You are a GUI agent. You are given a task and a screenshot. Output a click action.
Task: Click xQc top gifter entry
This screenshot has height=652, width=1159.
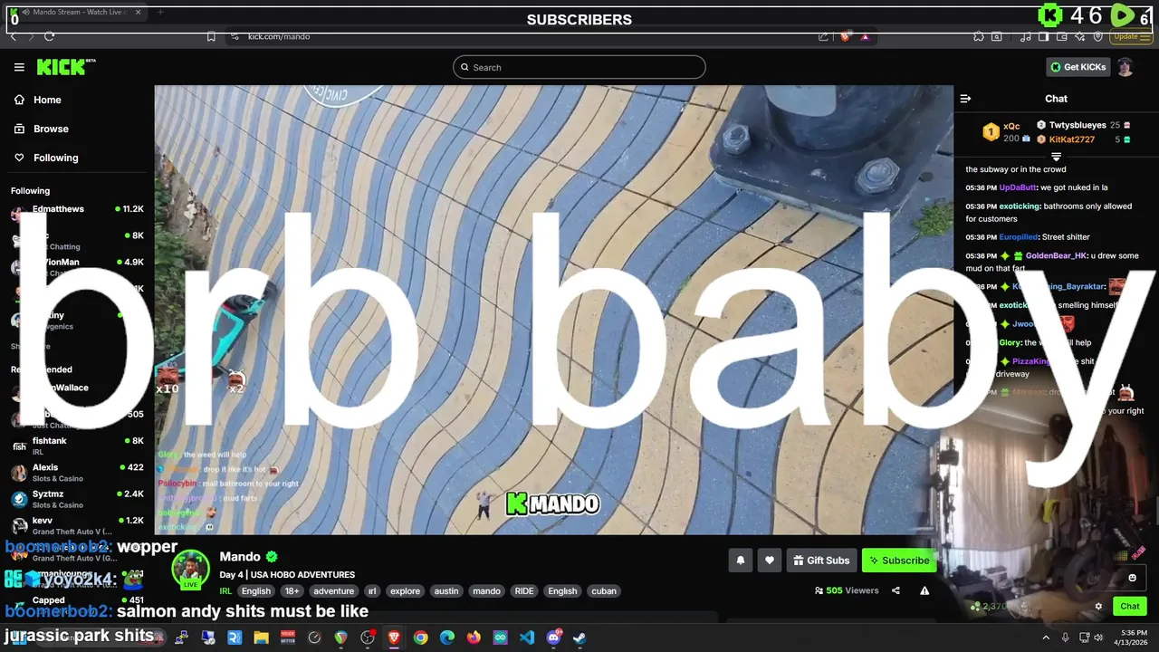(x=1008, y=132)
